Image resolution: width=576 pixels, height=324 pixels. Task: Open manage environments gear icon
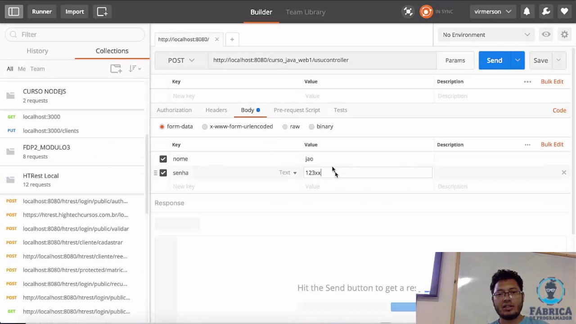point(564,35)
